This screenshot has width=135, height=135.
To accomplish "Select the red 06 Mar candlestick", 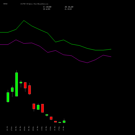I will coord(29,90).
